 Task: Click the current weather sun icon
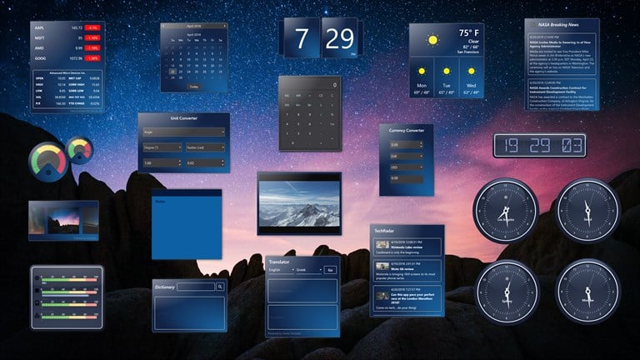433,40
